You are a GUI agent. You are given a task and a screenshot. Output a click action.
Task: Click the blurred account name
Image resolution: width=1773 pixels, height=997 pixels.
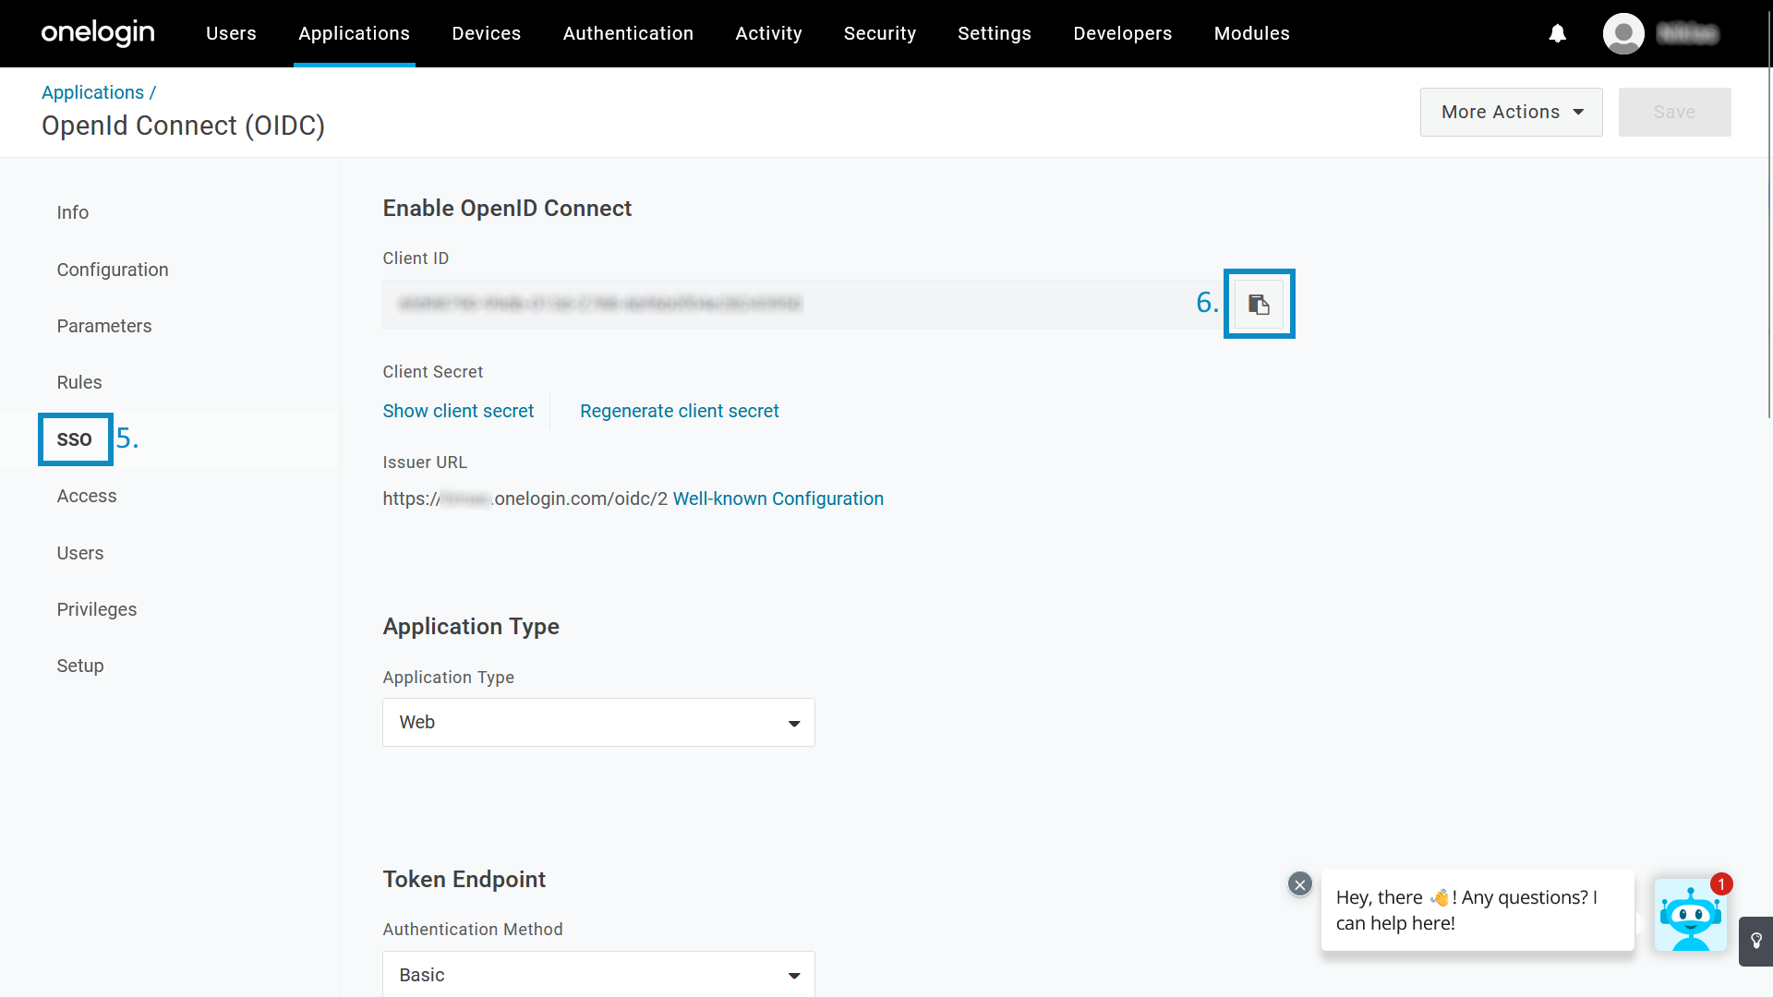1687,33
